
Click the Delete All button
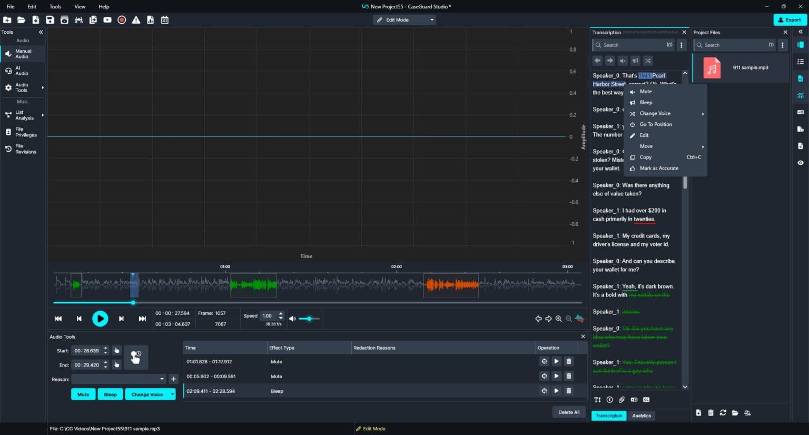tap(569, 412)
